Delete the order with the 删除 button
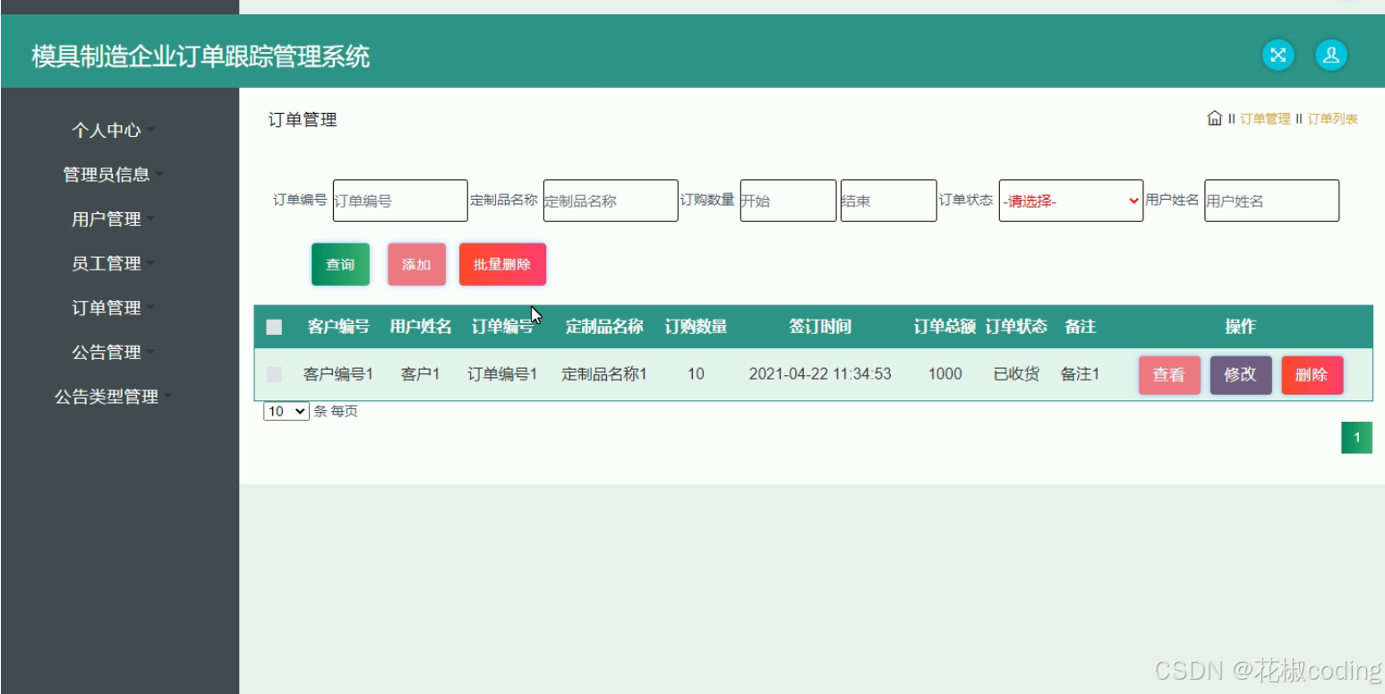Image resolution: width=1385 pixels, height=694 pixels. [x=1312, y=375]
